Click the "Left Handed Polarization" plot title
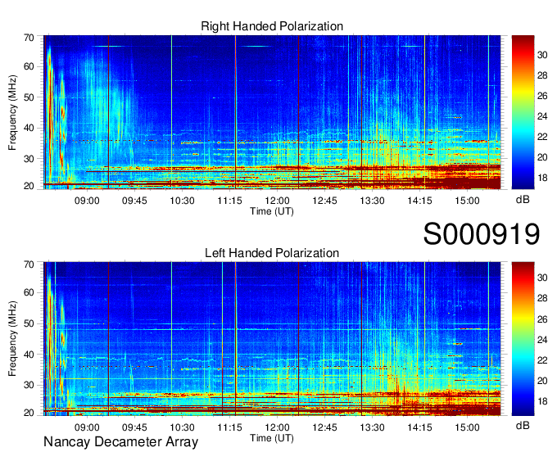Screen dimensions: 557x452 (x=272, y=253)
